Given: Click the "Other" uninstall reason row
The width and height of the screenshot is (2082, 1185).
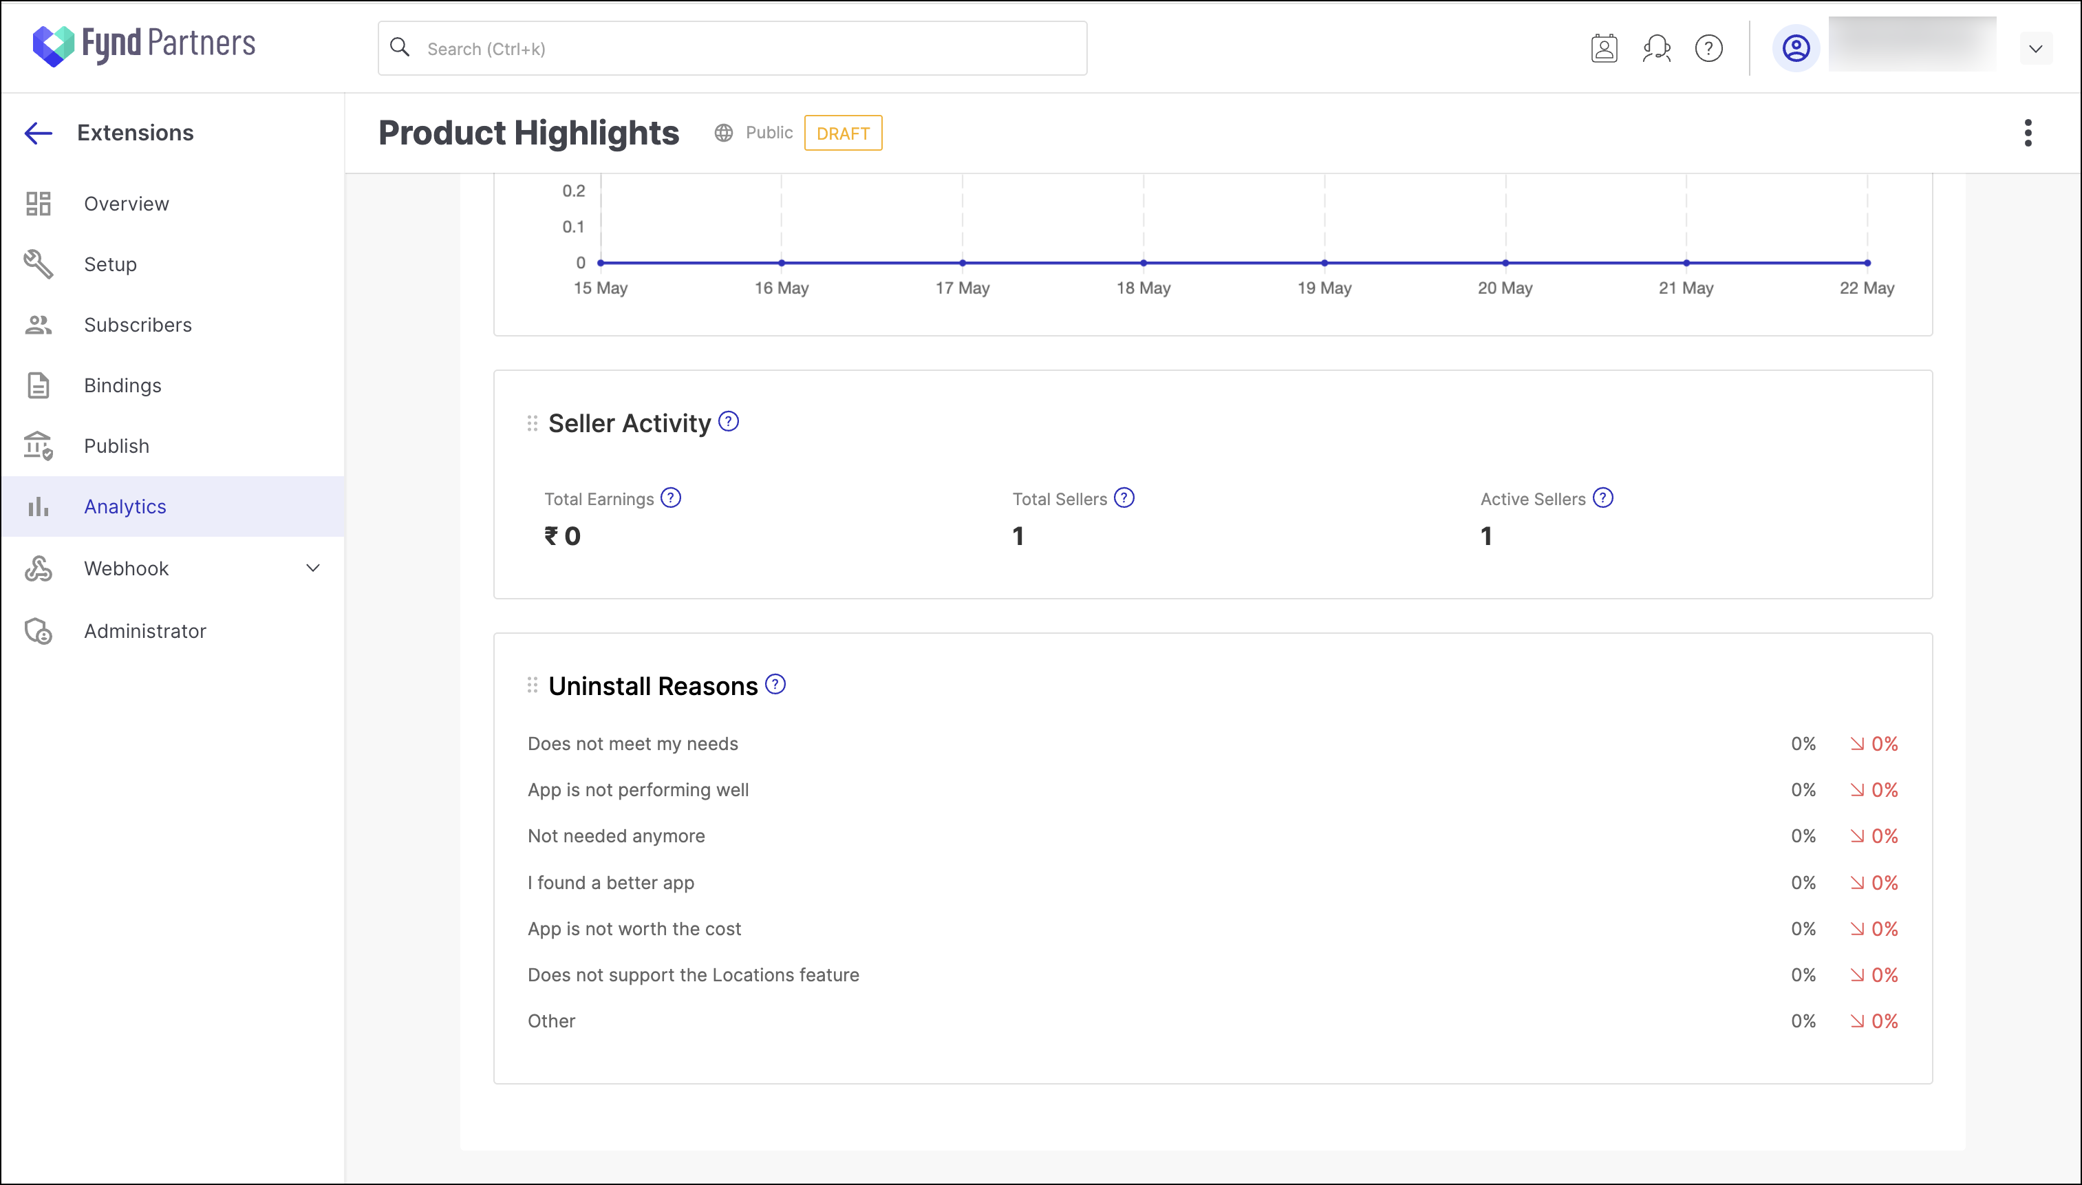Looking at the screenshot, I should click(x=1212, y=1021).
